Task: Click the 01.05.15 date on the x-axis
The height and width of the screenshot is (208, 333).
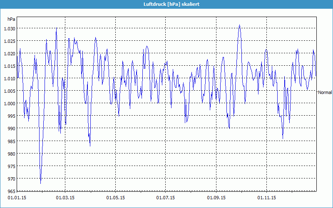Action: coord(116,198)
